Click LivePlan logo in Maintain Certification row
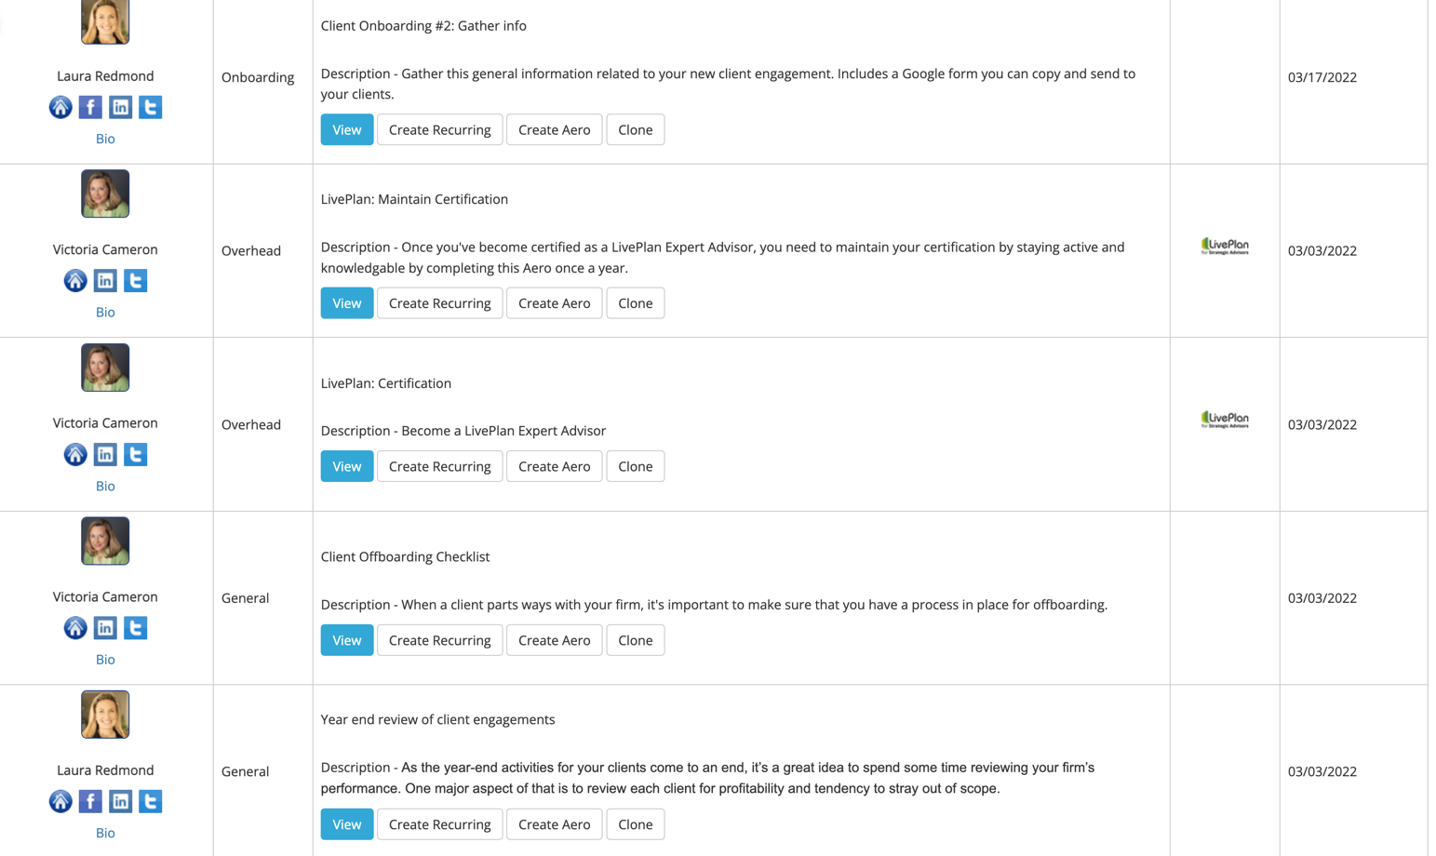Screen dimensions: 1436x856 [x=1225, y=247]
